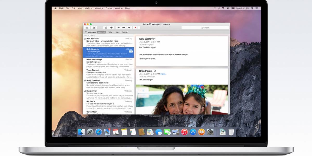The image size is (312, 156).
Task: Forward the message with the right arrow
Action: [x=129, y=28]
